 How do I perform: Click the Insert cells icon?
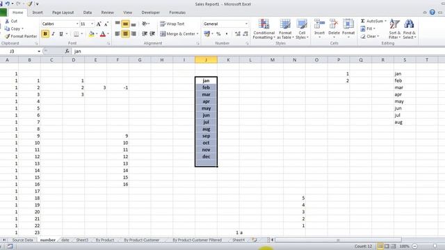(x=319, y=24)
